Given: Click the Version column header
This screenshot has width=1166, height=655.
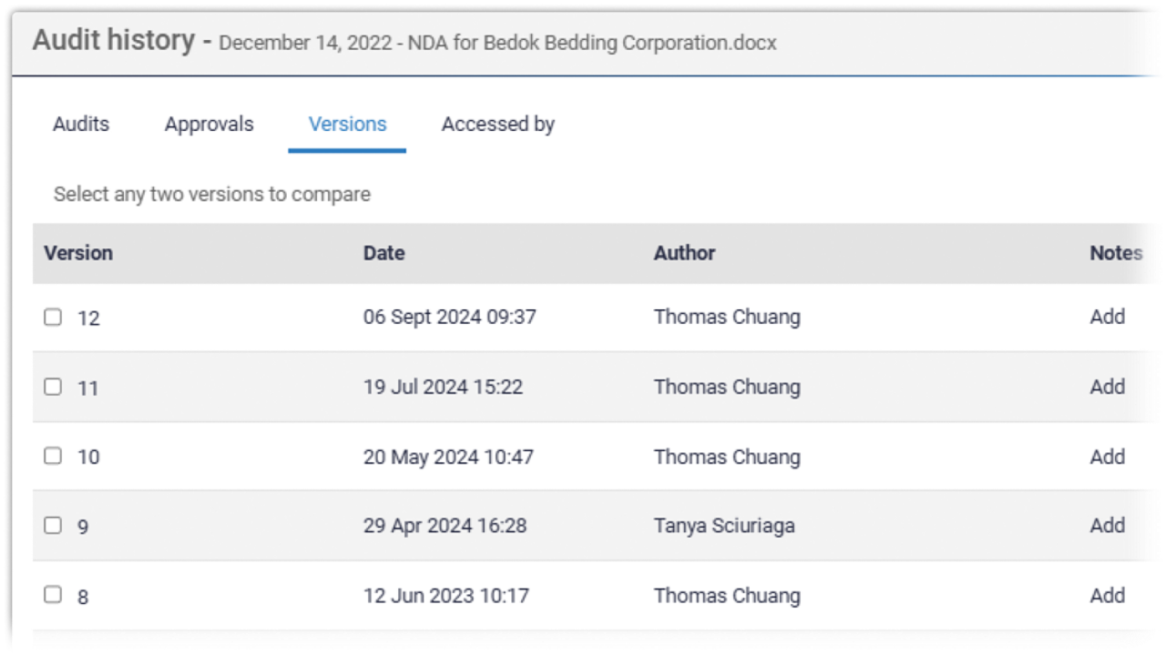Looking at the screenshot, I should 78,253.
